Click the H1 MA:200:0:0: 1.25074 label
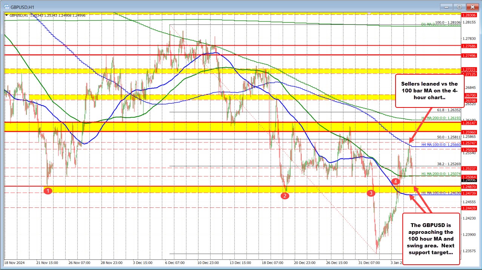This screenshot has width=482, height=270. pos(440,173)
